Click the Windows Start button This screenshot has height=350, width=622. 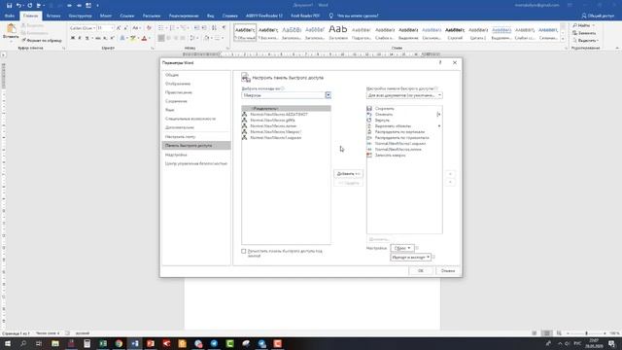8,343
